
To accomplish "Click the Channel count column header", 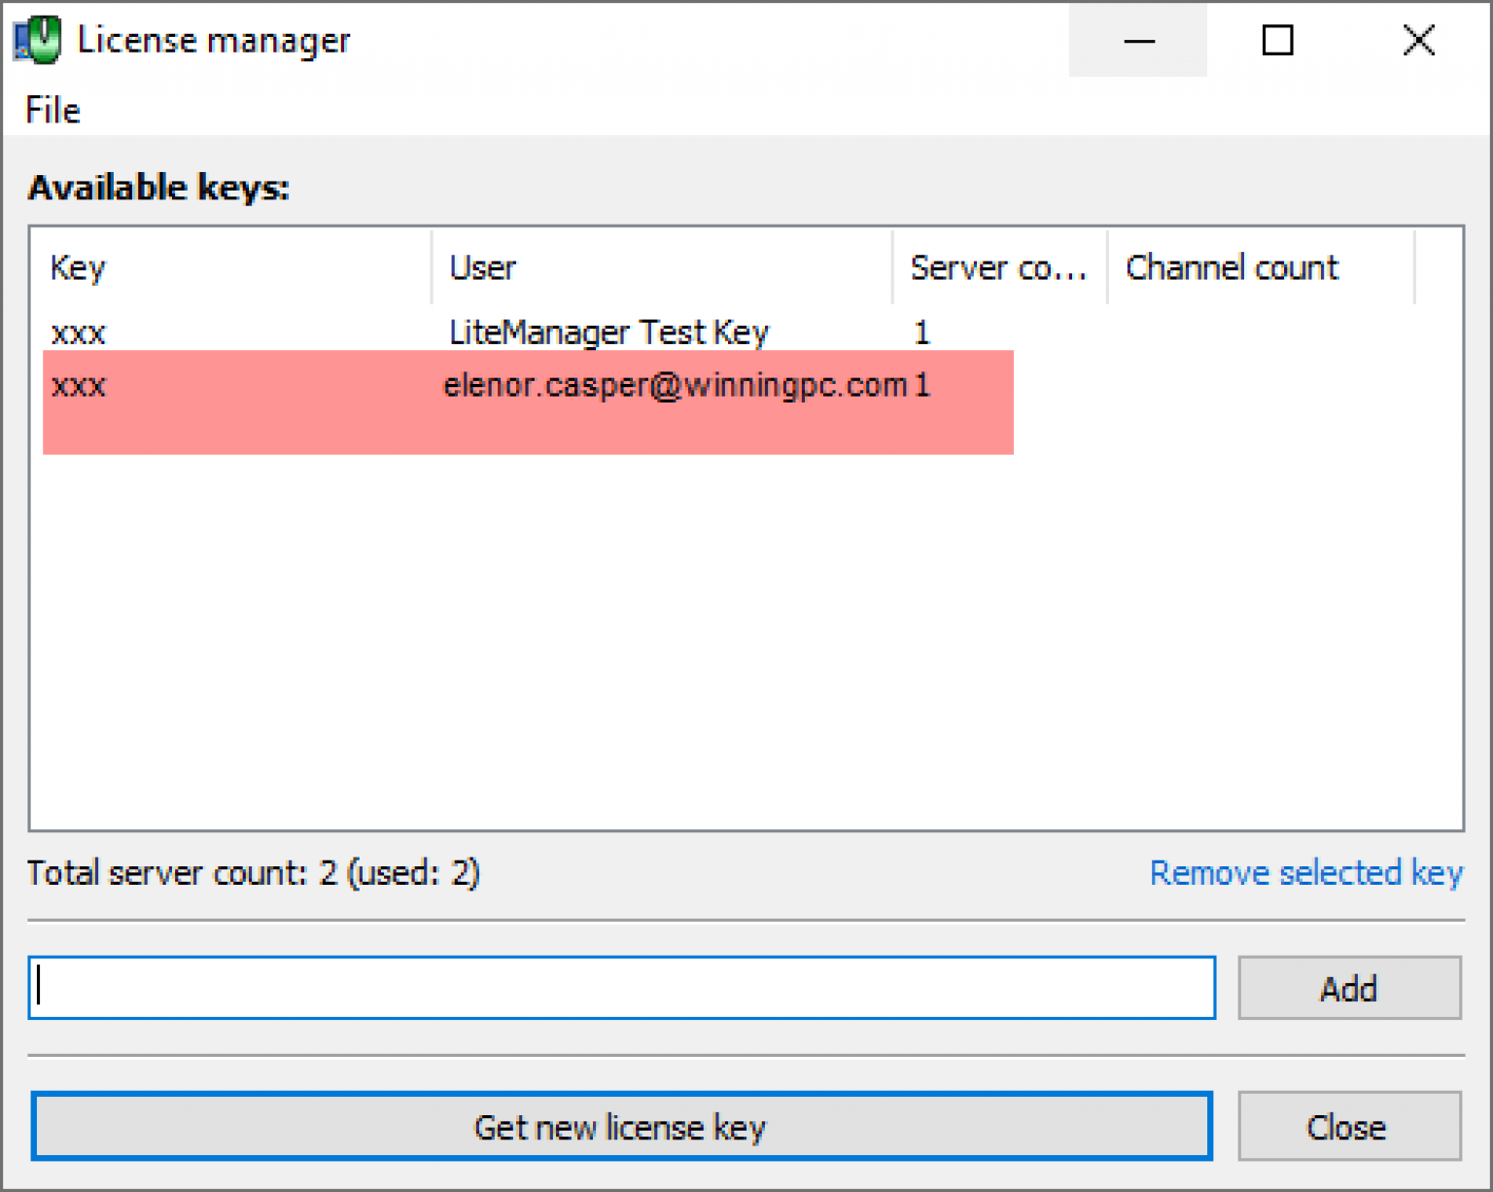I will [1232, 268].
